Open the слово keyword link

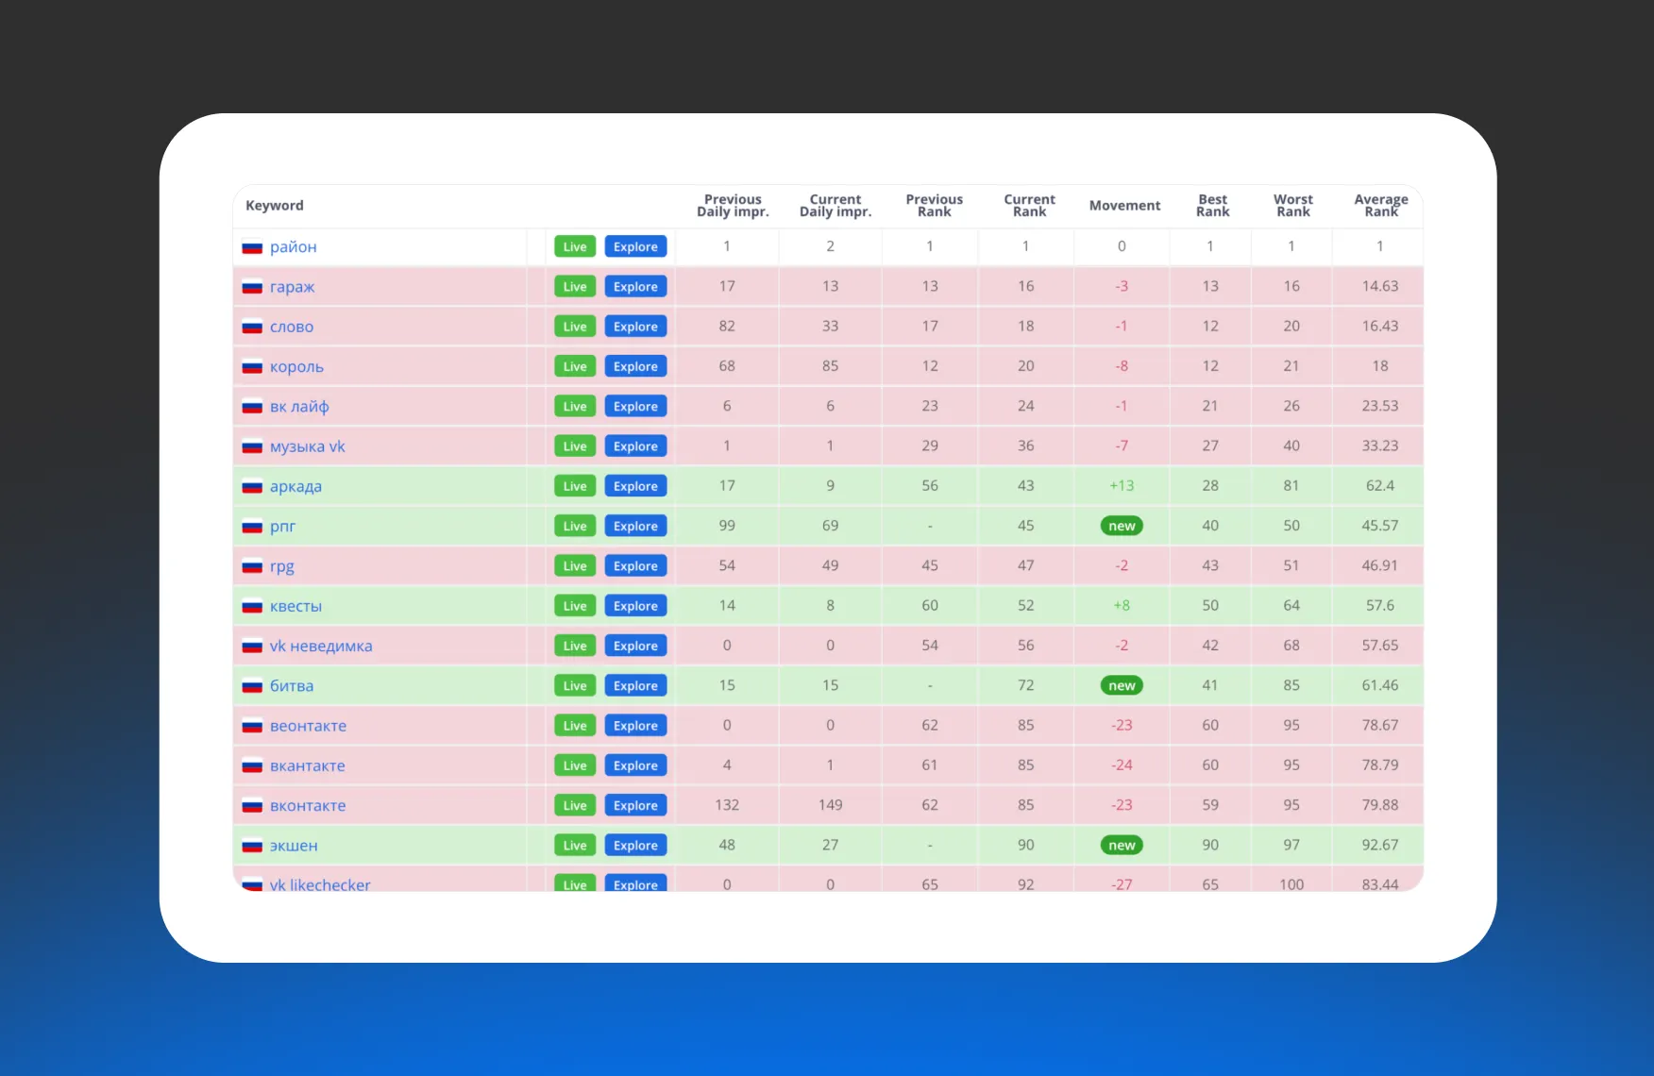click(x=291, y=327)
